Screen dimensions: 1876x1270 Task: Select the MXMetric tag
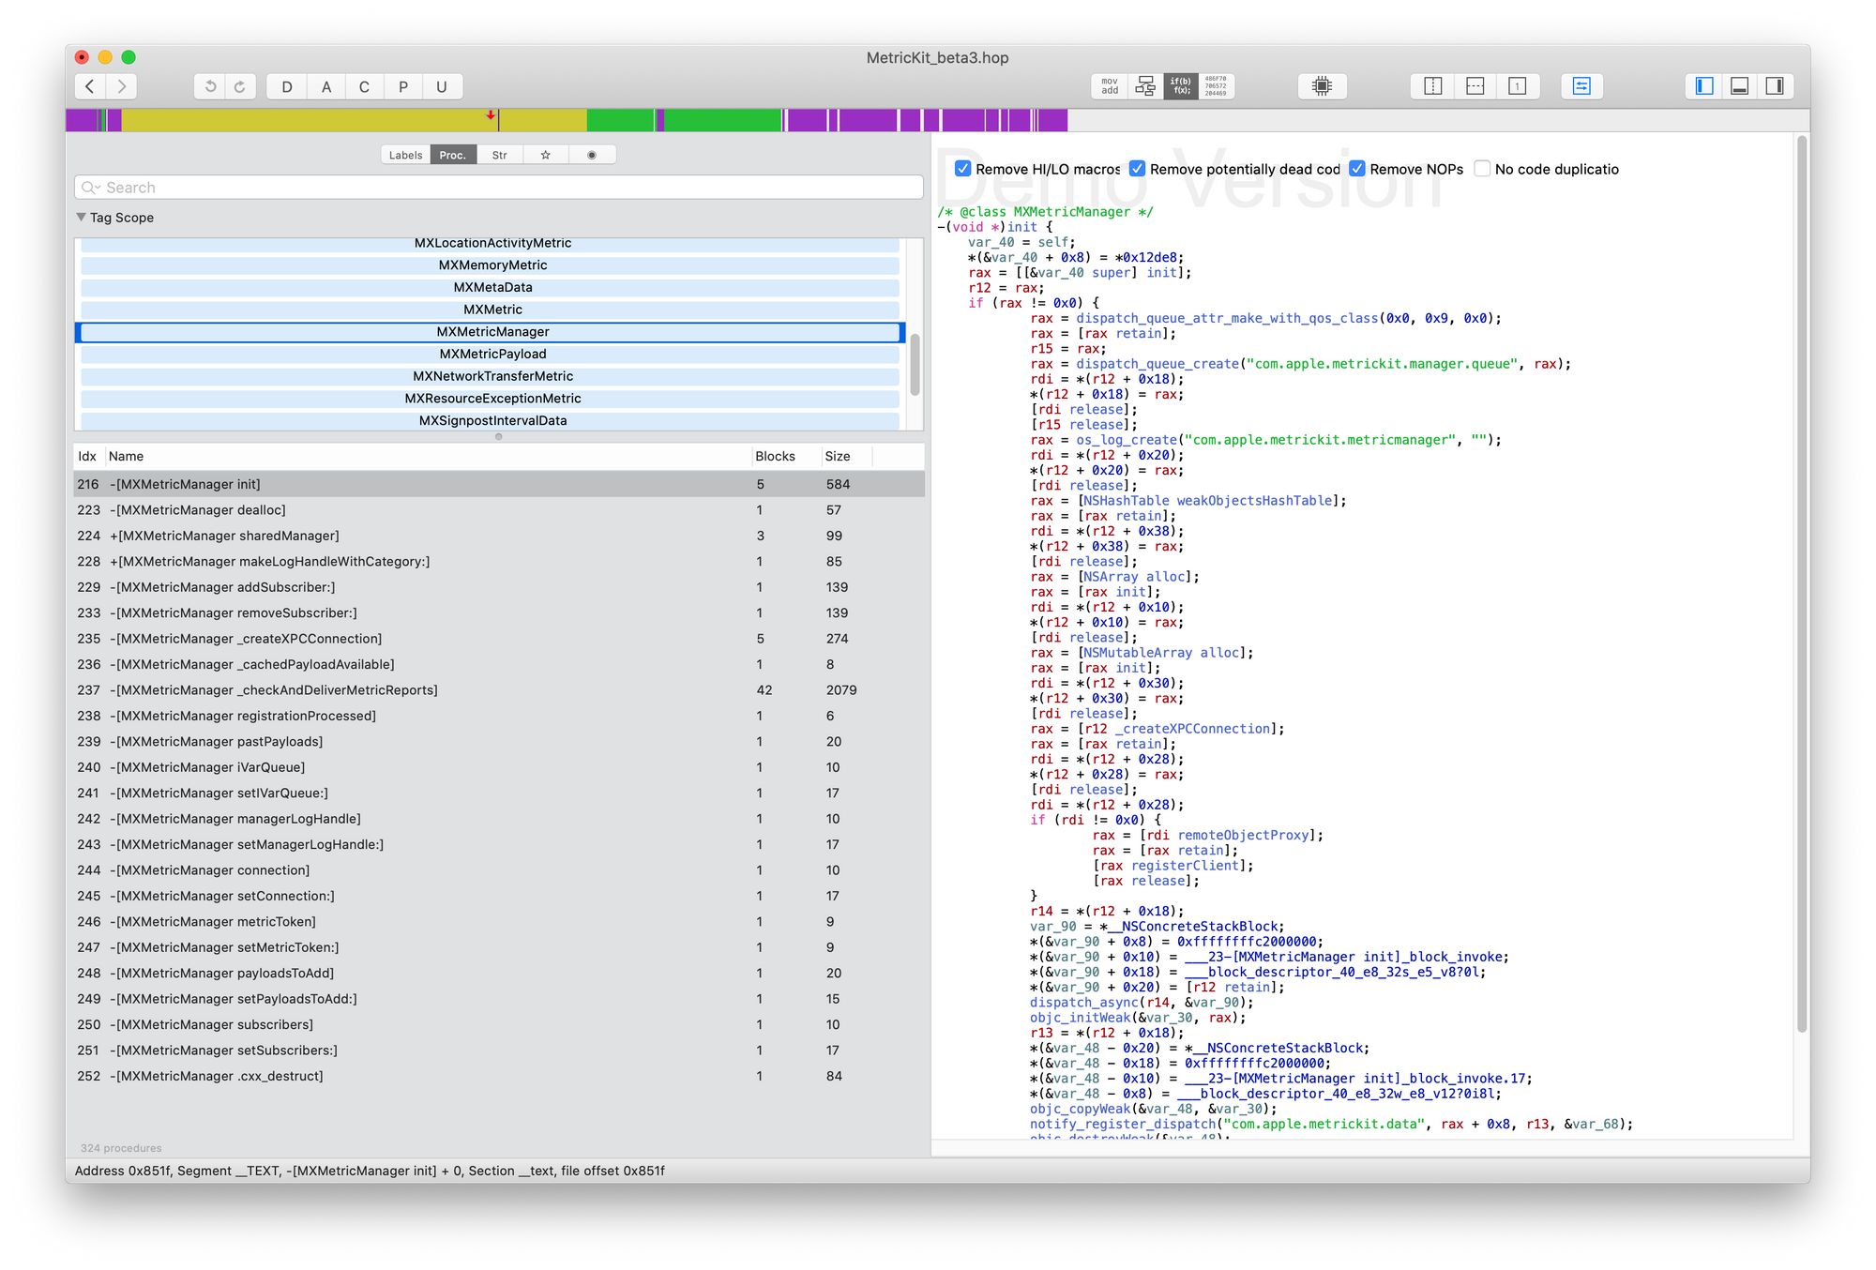pyautogui.click(x=491, y=310)
